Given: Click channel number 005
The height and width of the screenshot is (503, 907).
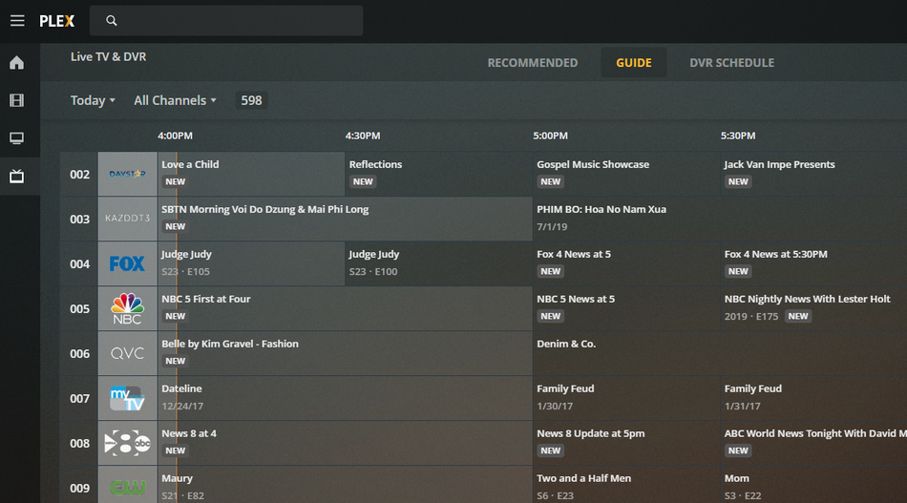Looking at the screenshot, I should (79, 308).
